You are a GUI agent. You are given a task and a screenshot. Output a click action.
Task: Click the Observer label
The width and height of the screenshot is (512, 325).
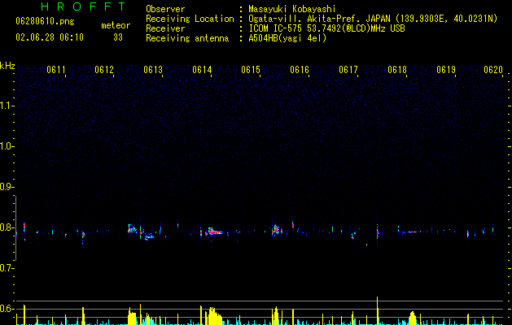[x=165, y=9]
